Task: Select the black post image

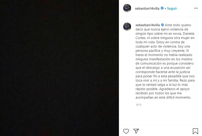Action: click(x=59, y=68)
